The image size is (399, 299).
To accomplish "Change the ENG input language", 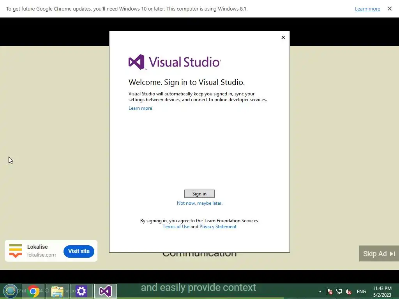I will 361,292.
